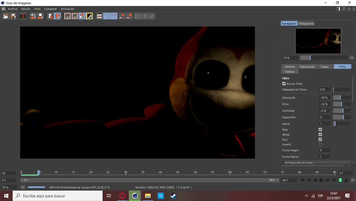Viewport: 356px width, 201px height.
Task: Toggle the Verde channel checkbox
Action: tap(320, 135)
